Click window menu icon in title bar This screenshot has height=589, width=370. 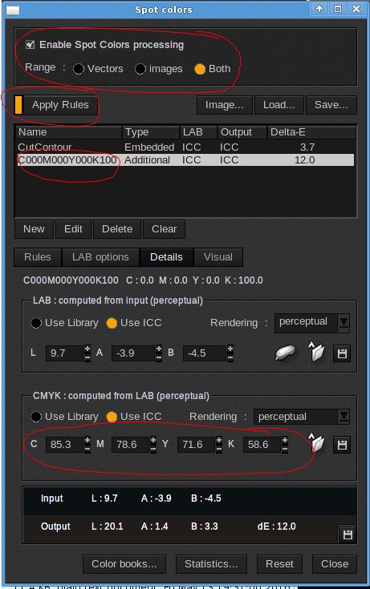tap(13, 10)
